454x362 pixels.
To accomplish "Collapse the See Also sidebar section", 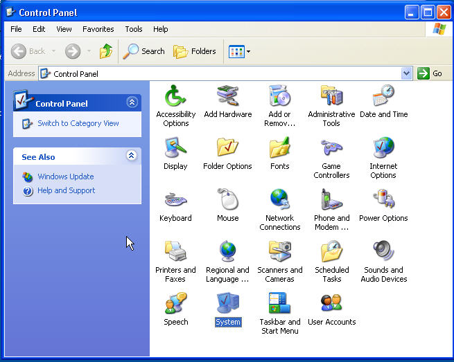I will point(132,156).
